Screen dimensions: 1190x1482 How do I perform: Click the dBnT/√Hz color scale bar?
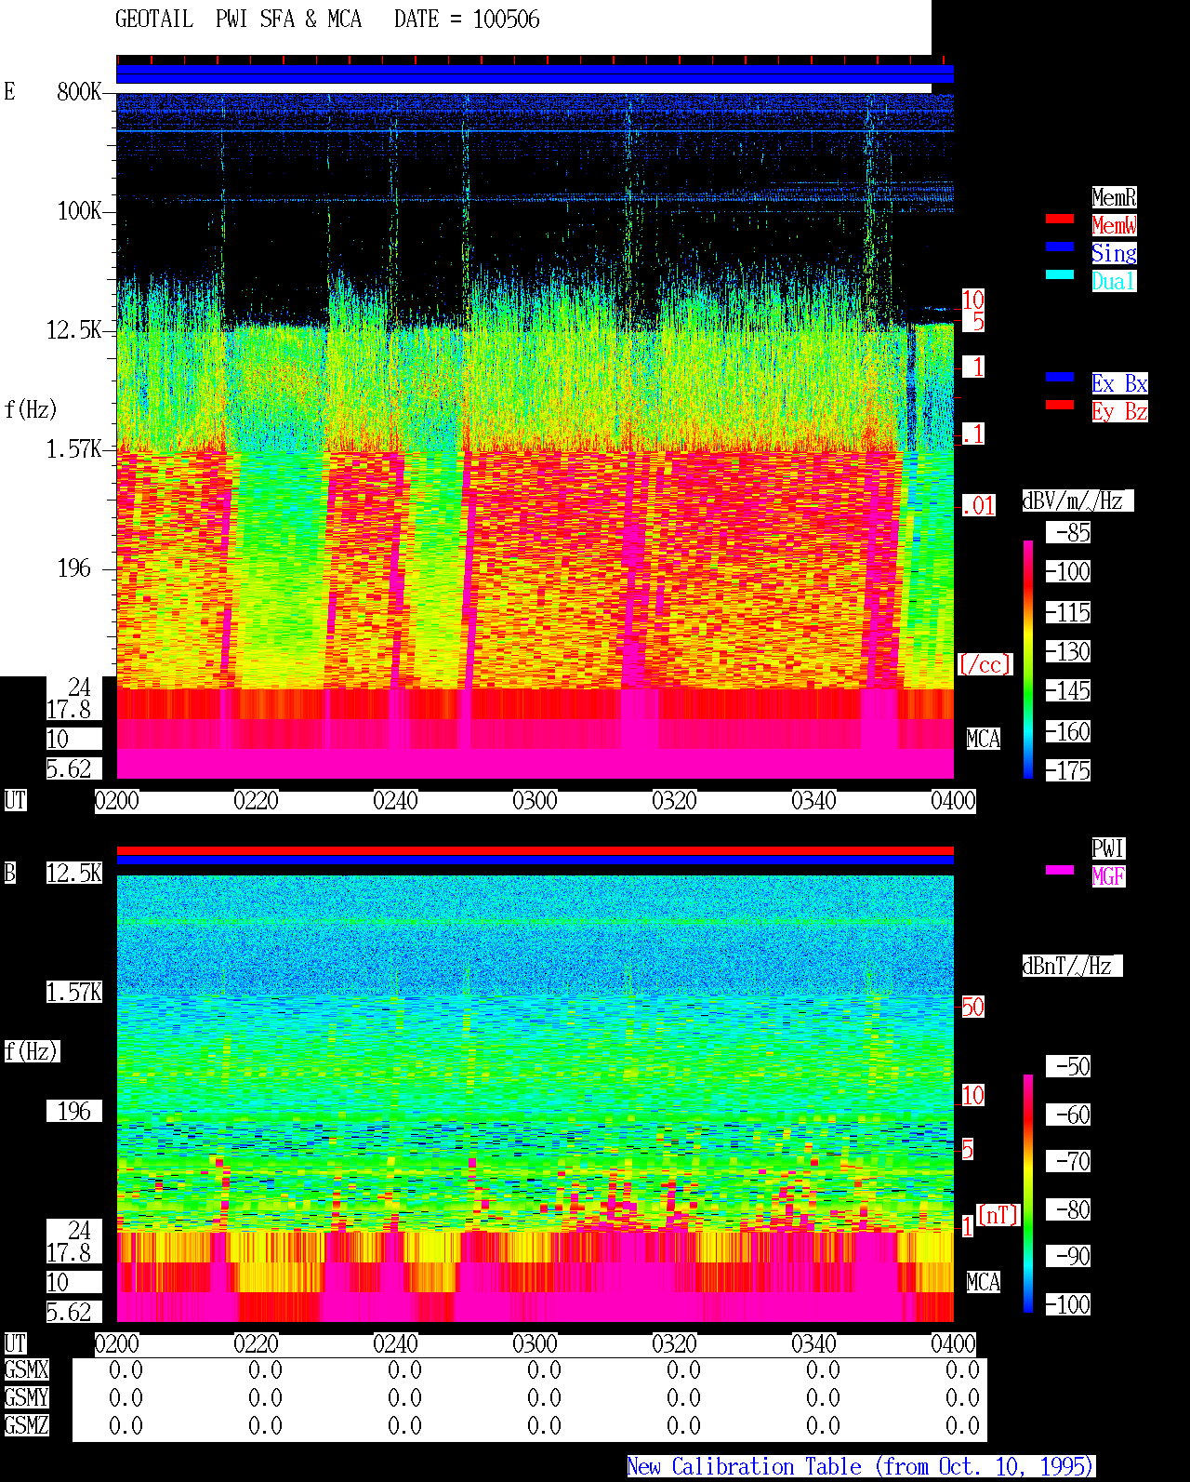[1028, 1194]
